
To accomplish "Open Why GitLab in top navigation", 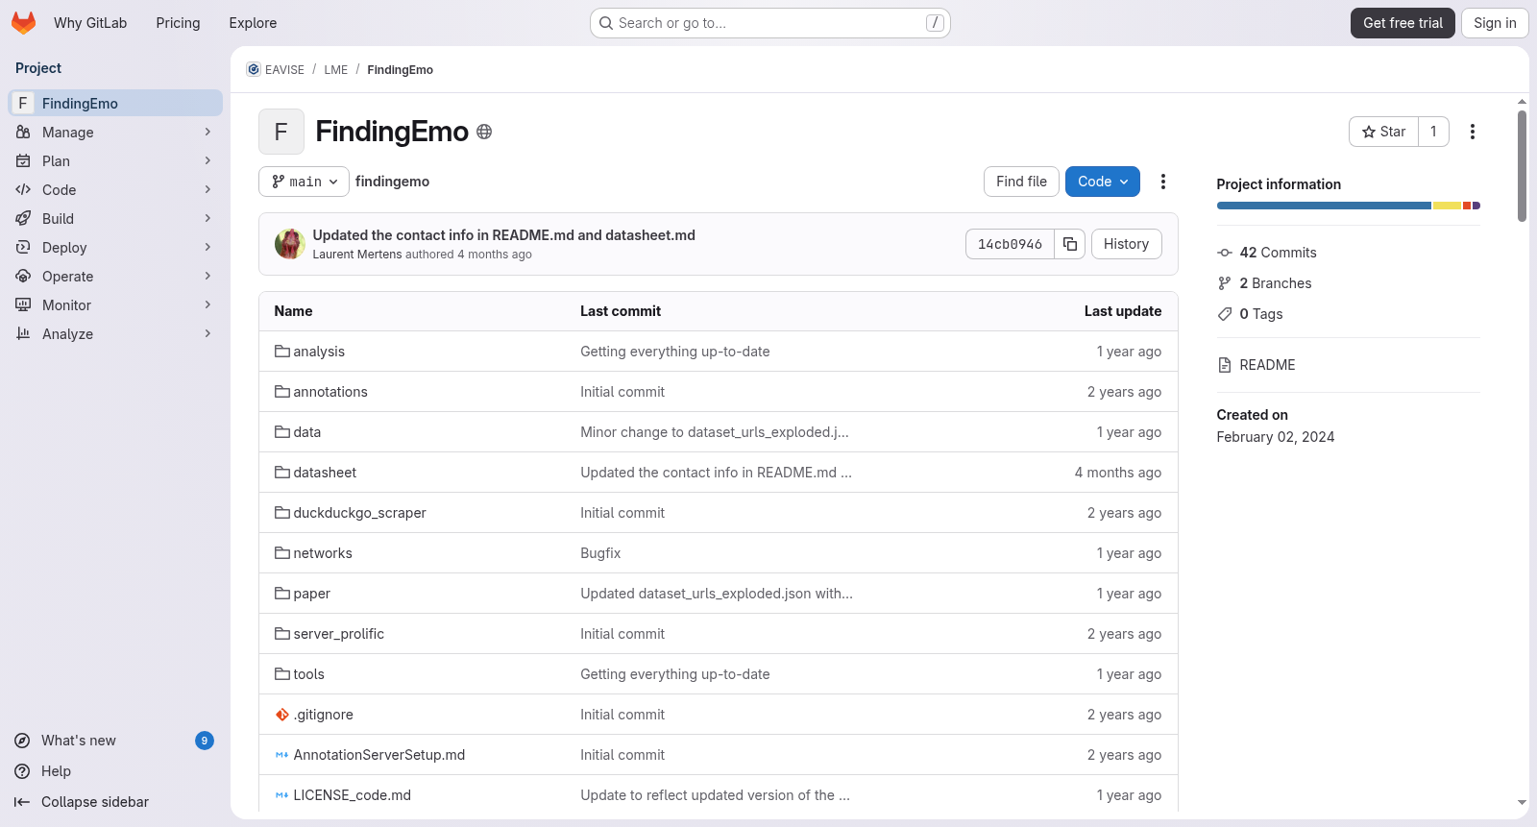I will pos(90,23).
